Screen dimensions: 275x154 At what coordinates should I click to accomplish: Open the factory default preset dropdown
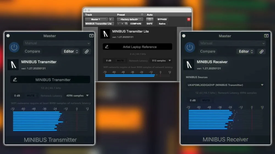pos(130,19)
